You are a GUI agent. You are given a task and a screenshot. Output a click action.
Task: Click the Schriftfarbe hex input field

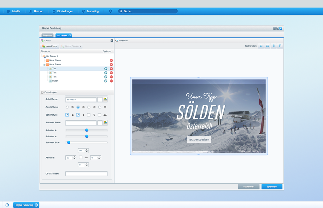coord(81,100)
